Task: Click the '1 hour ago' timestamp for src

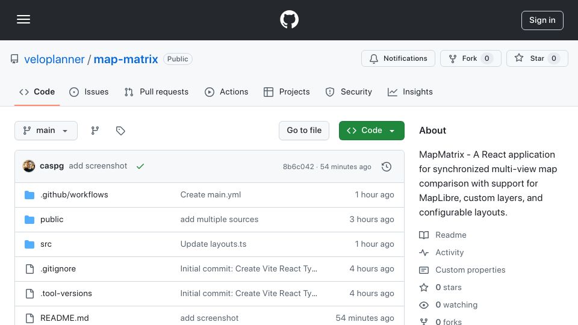Action: coord(374,244)
